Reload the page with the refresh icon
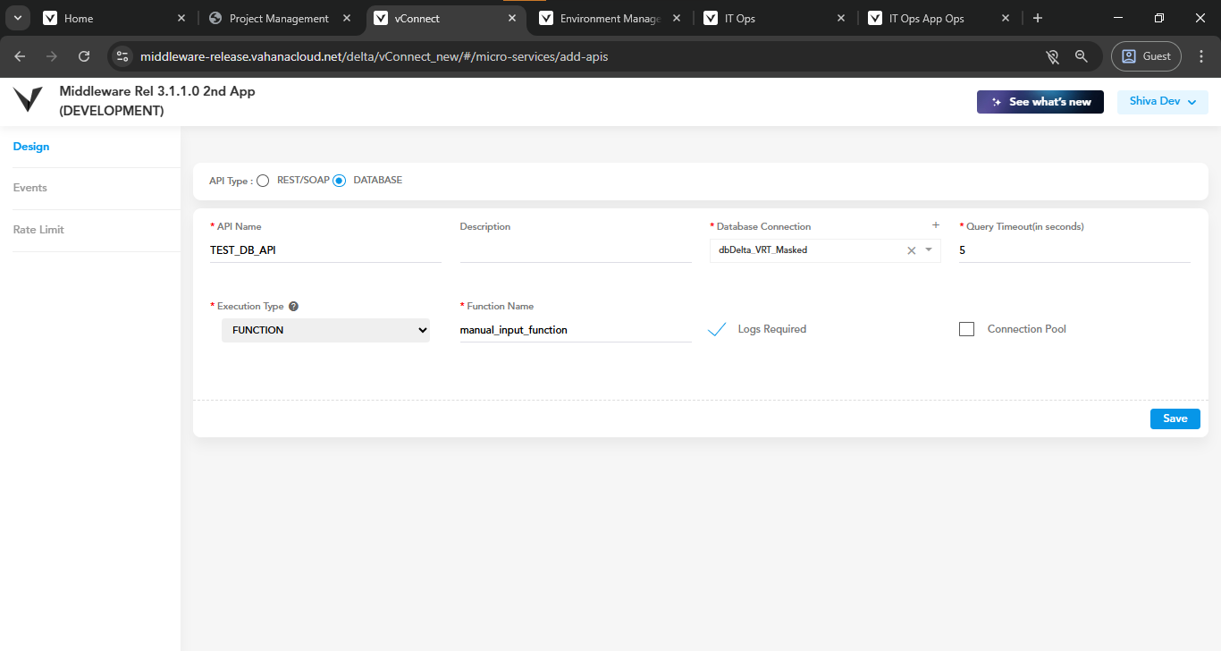1221x651 pixels. point(84,56)
